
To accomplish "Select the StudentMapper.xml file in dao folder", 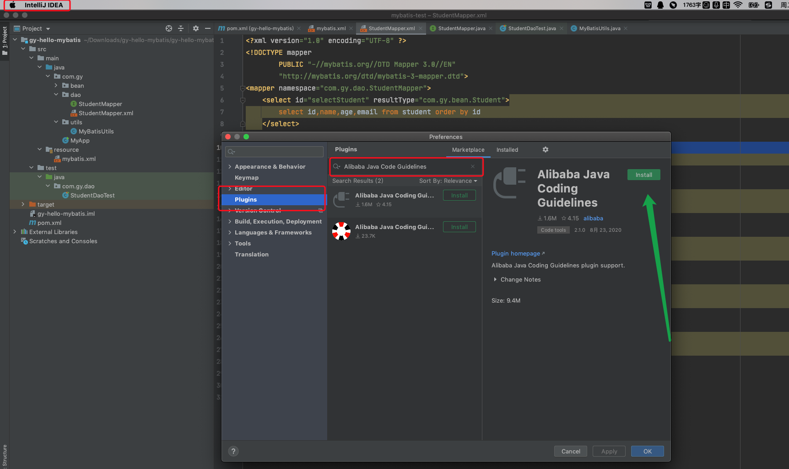I will click(106, 113).
